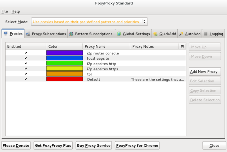This screenshot has width=227, height=152.
Task: Click the Proxy Subscriptions tab icon
Action: pos(28,34)
